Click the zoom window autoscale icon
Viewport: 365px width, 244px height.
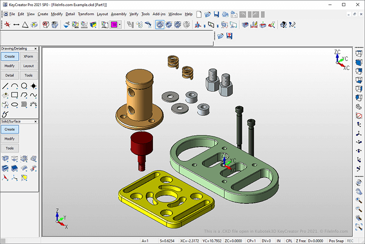[359, 227]
